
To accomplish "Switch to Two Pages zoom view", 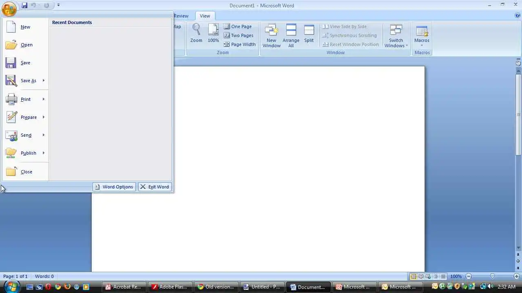I will tap(239, 35).
